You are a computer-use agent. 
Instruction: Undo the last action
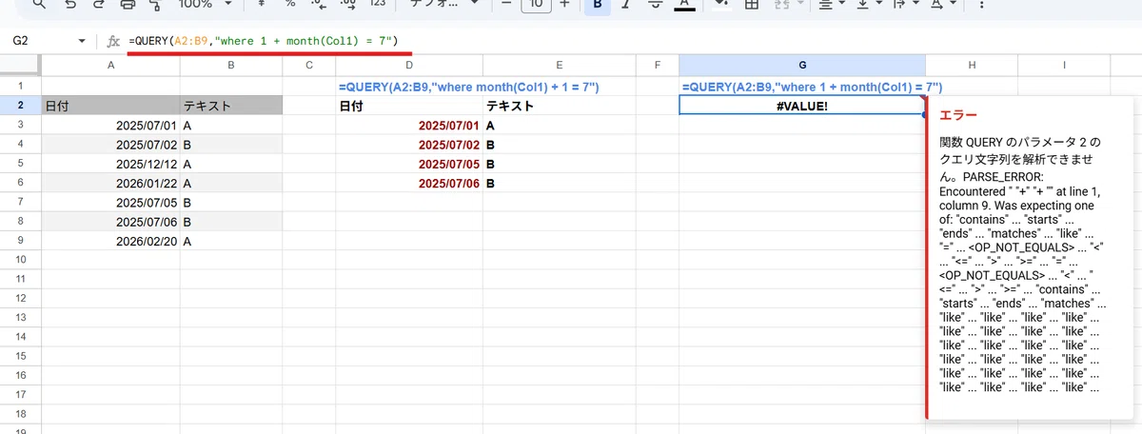point(71,4)
